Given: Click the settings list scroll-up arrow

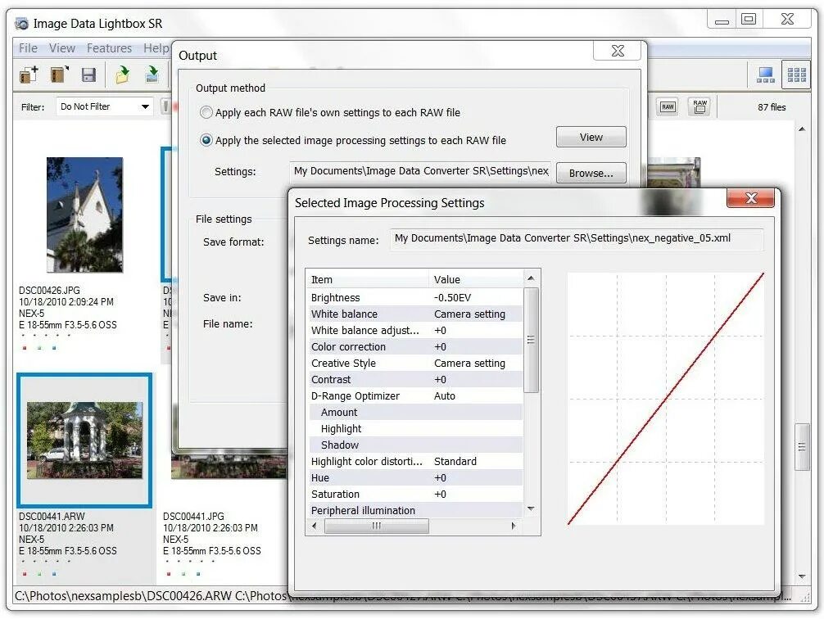Looking at the screenshot, I should [x=532, y=278].
